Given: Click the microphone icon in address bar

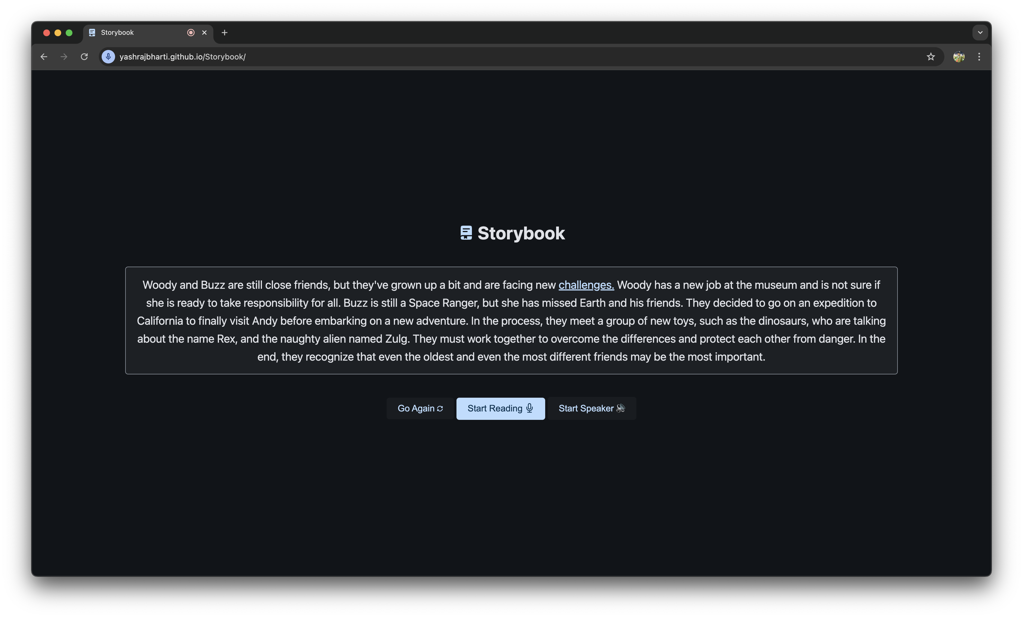Looking at the screenshot, I should (108, 57).
